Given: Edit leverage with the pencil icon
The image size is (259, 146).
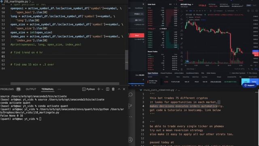Looking at the screenshot, I should pyautogui.click(x=143, y=79).
